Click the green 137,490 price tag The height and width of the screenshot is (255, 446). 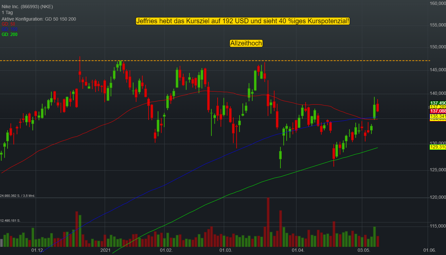pos(438,103)
